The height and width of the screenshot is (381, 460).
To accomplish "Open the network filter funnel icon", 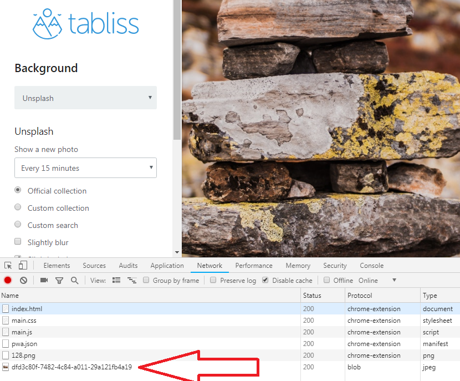I will [59, 281].
